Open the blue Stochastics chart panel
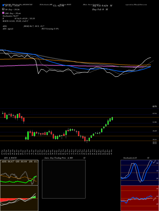This screenshot has width=159, height=211. [x=140, y=173]
